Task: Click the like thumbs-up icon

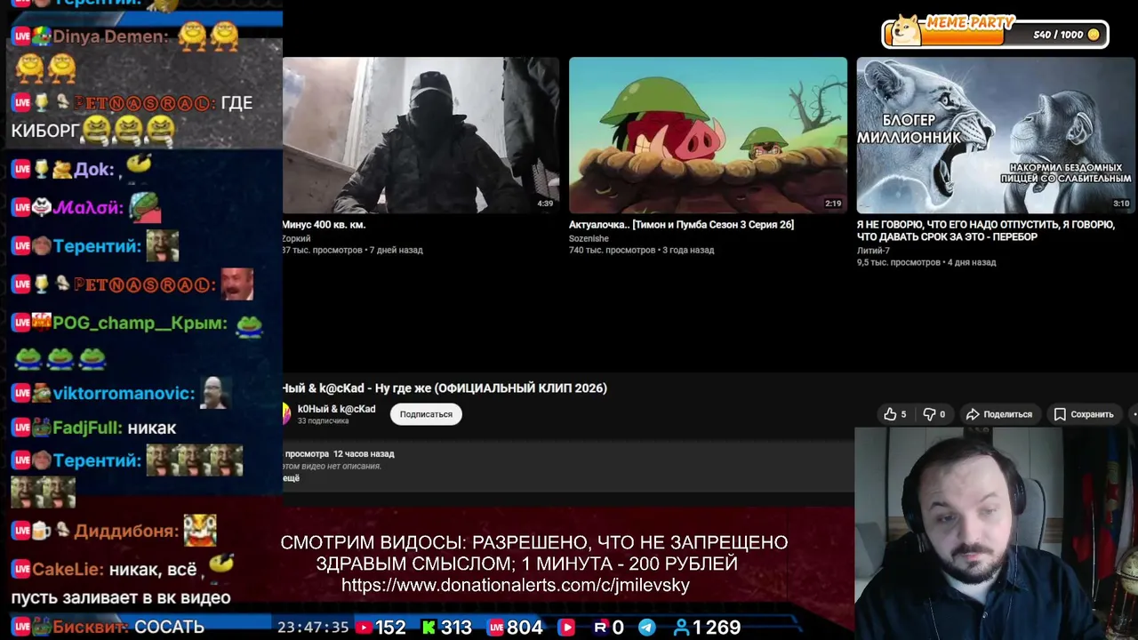Action: (890, 414)
